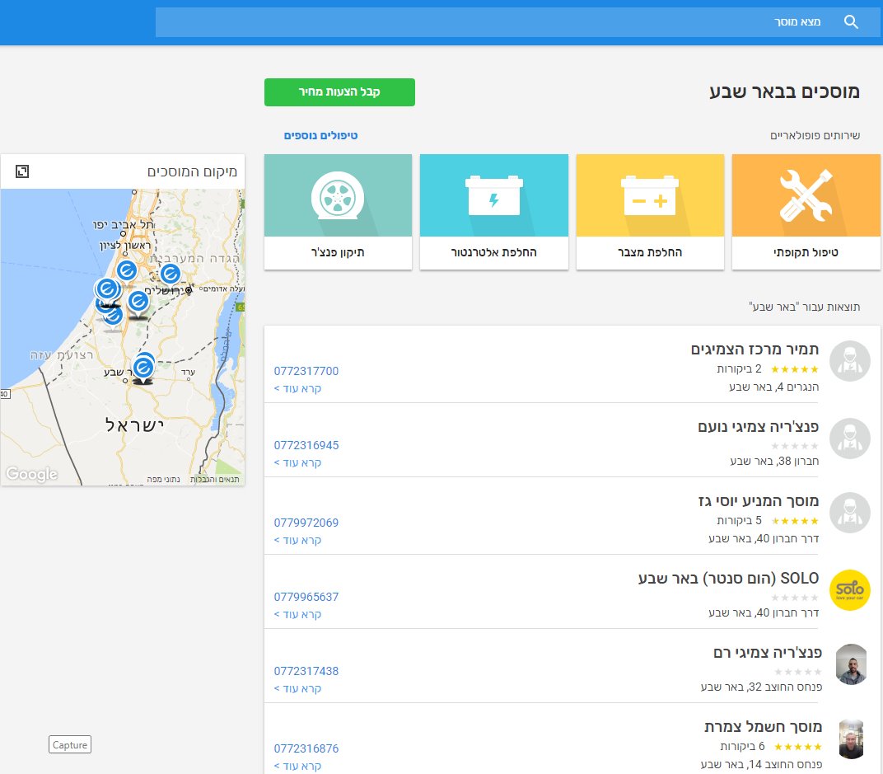This screenshot has width=883, height=774.
Task: Click the map pin near Jerusalem
Action: 170,274
